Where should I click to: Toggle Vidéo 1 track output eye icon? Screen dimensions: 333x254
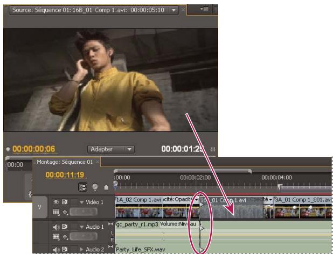click(56, 202)
